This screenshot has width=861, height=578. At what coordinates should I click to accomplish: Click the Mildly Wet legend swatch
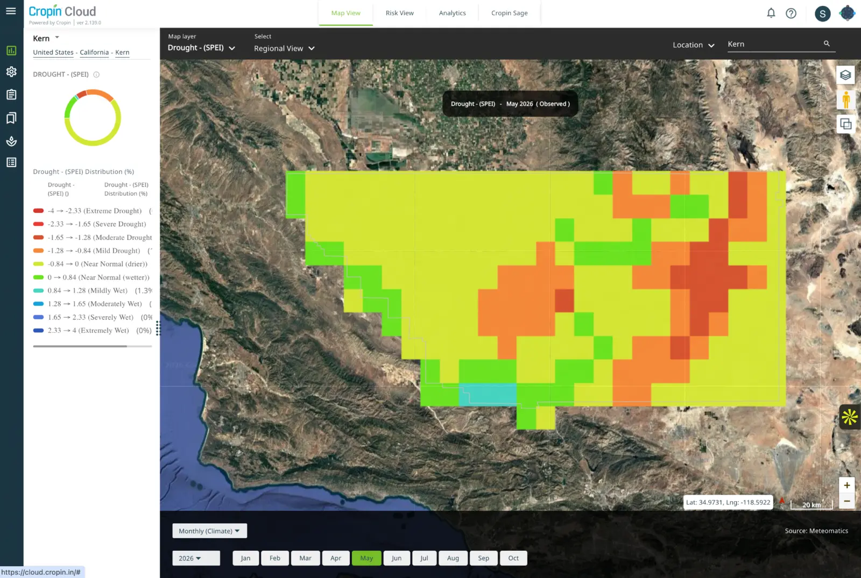click(x=38, y=290)
